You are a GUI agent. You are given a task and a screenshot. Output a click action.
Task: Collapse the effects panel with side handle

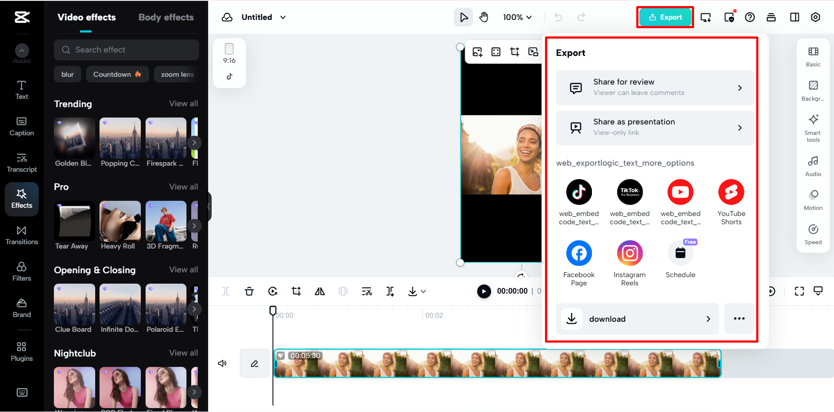(209, 206)
